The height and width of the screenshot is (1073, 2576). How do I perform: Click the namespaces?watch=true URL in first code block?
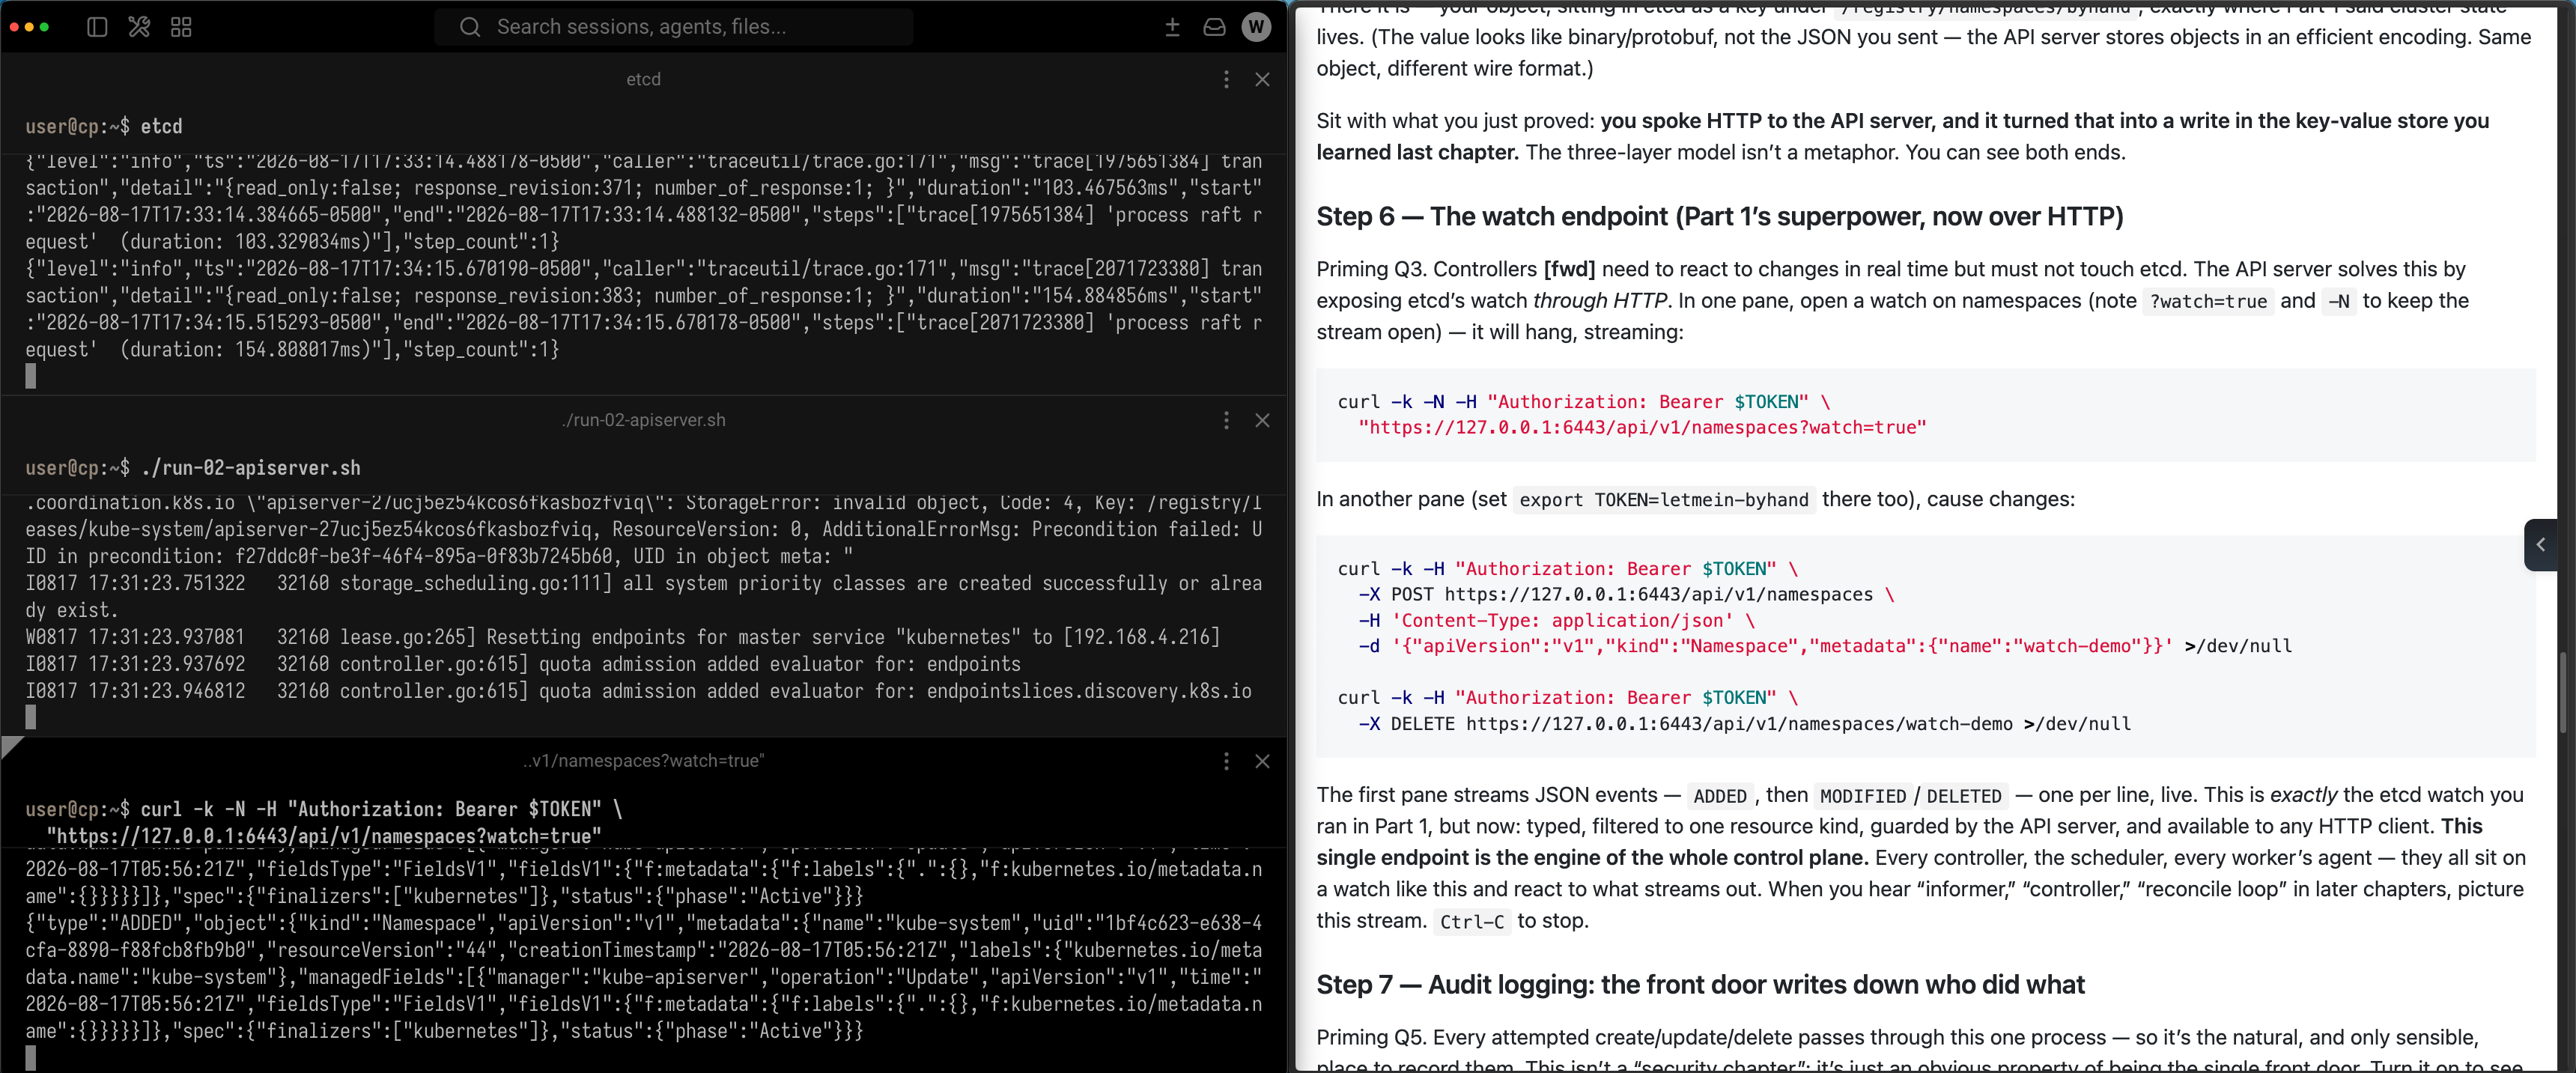tap(1642, 427)
